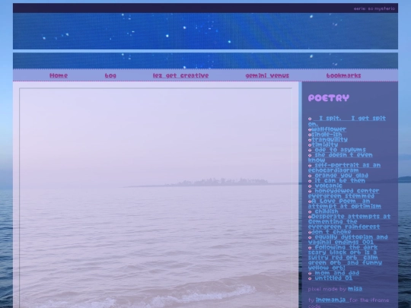Open the "orange you glad" poem
Screen dimensions: 411x308
341,175
